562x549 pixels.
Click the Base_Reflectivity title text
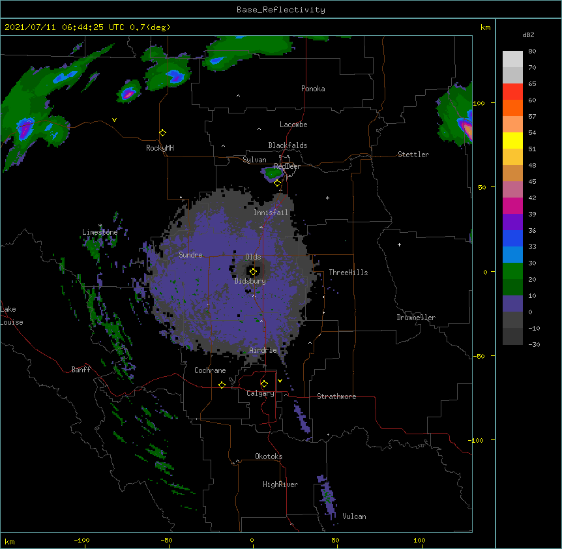(x=280, y=10)
